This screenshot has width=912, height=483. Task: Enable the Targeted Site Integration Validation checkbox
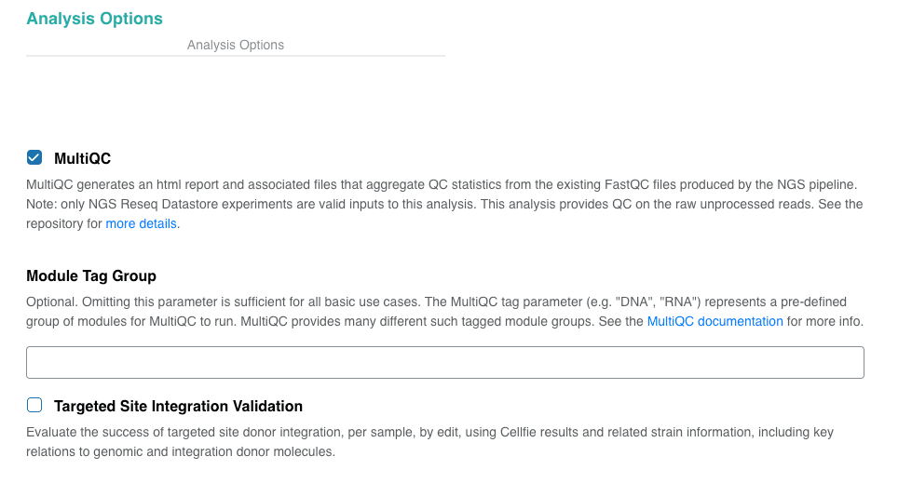(x=34, y=405)
